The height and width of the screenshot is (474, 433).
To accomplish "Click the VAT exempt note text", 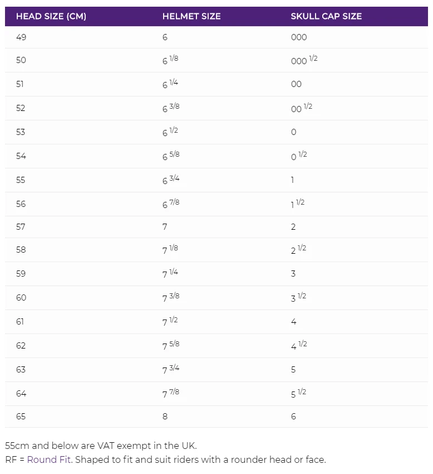I will pyautogui.click(x=101, y=446).
